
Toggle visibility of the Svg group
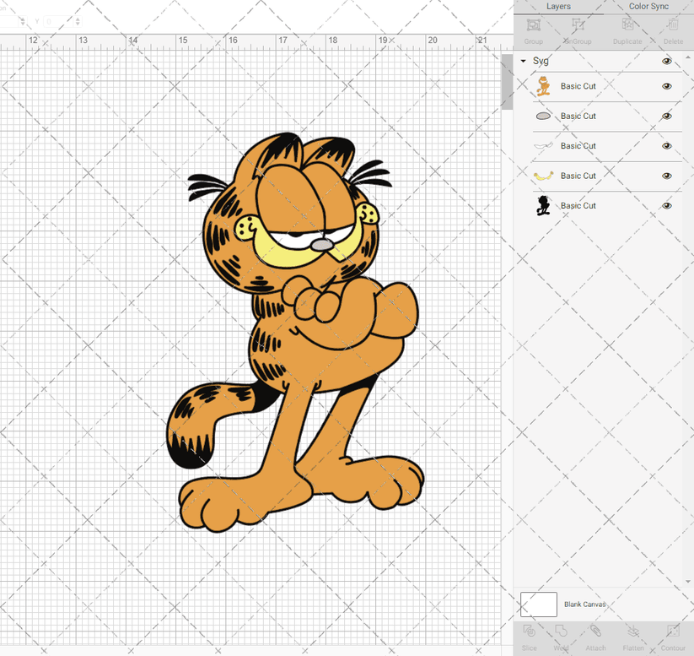point(666,61)
